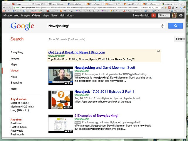Click the microphone voice search icon
This screenshot has height=141, width=188.
(162, 26)
